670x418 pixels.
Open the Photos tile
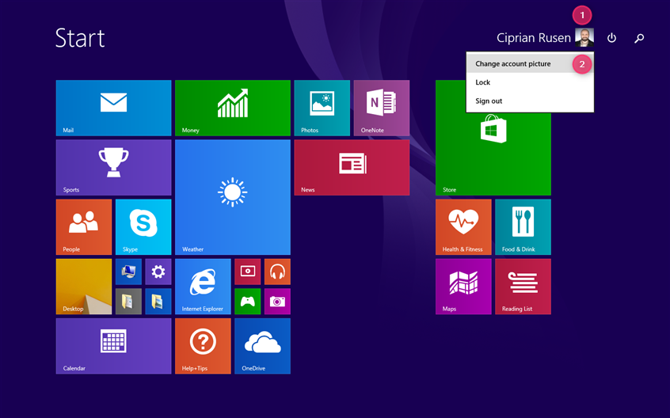pos(322,108)
